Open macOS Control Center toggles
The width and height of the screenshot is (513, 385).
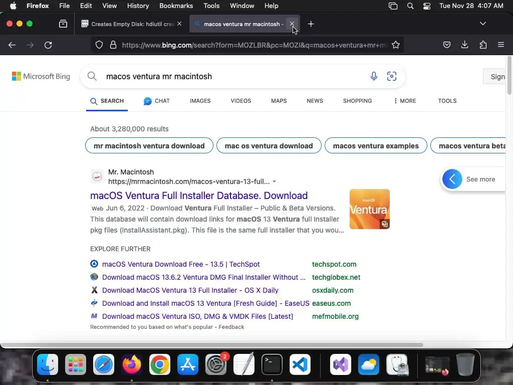(427, 6)
